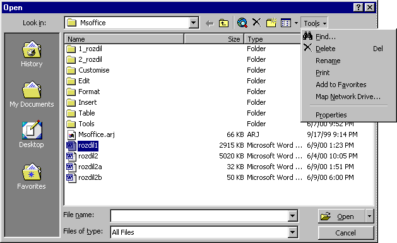
Task: Choose Properties from Tools menu
Action: 348,115
